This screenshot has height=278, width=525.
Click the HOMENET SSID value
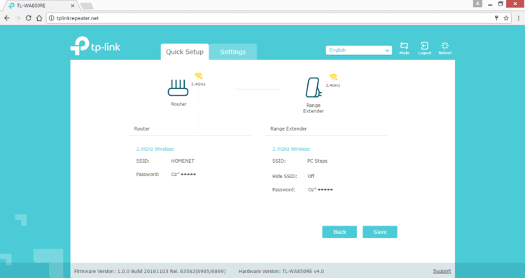point(183,161)
